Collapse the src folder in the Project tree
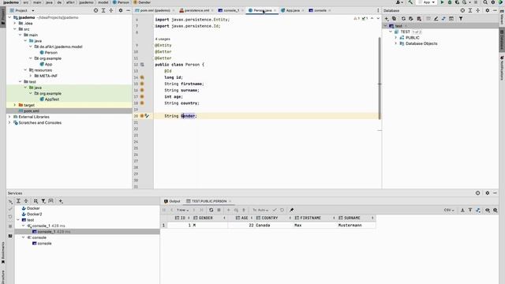Viewport: 505px width, 284px height. coord(15,29)
